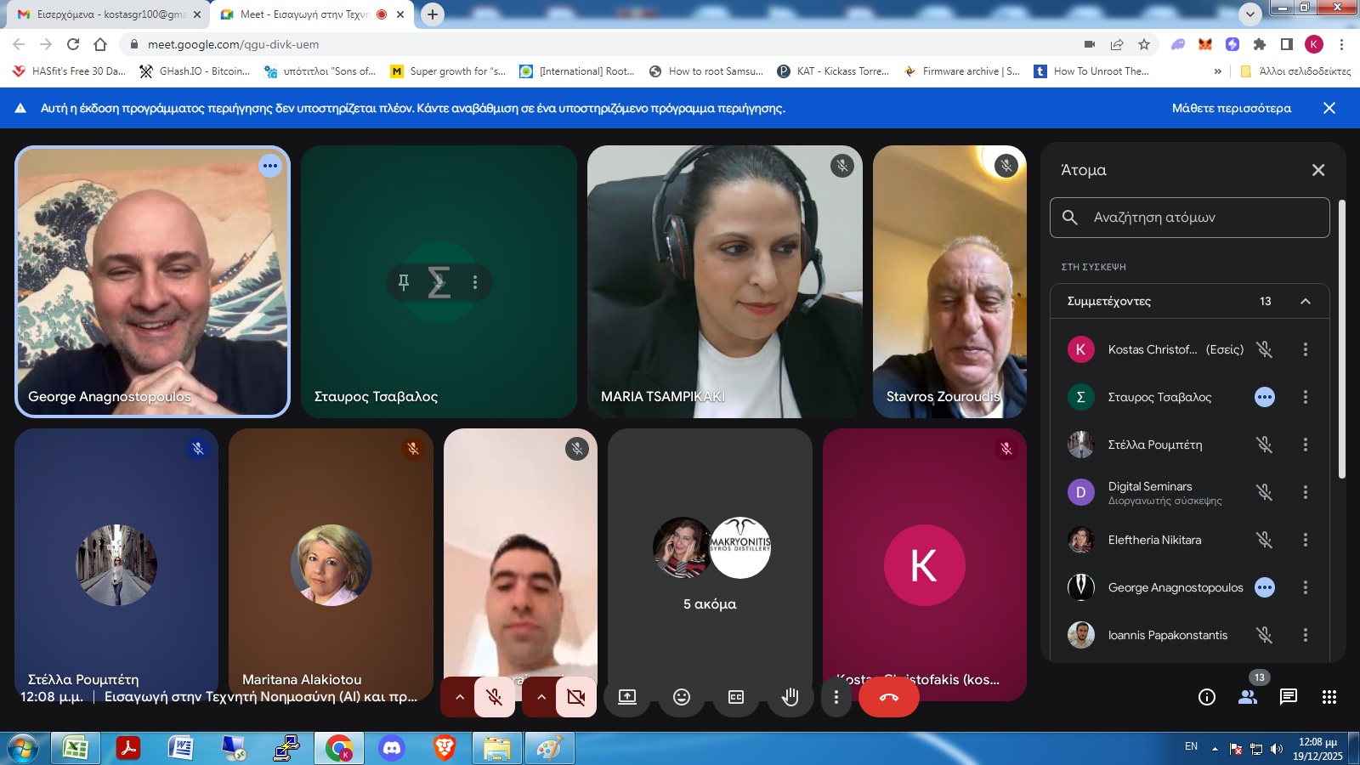This screenshot has width=1360, height=765.
Task: Open the emoji reactions button
Action: tap(682, 697)
